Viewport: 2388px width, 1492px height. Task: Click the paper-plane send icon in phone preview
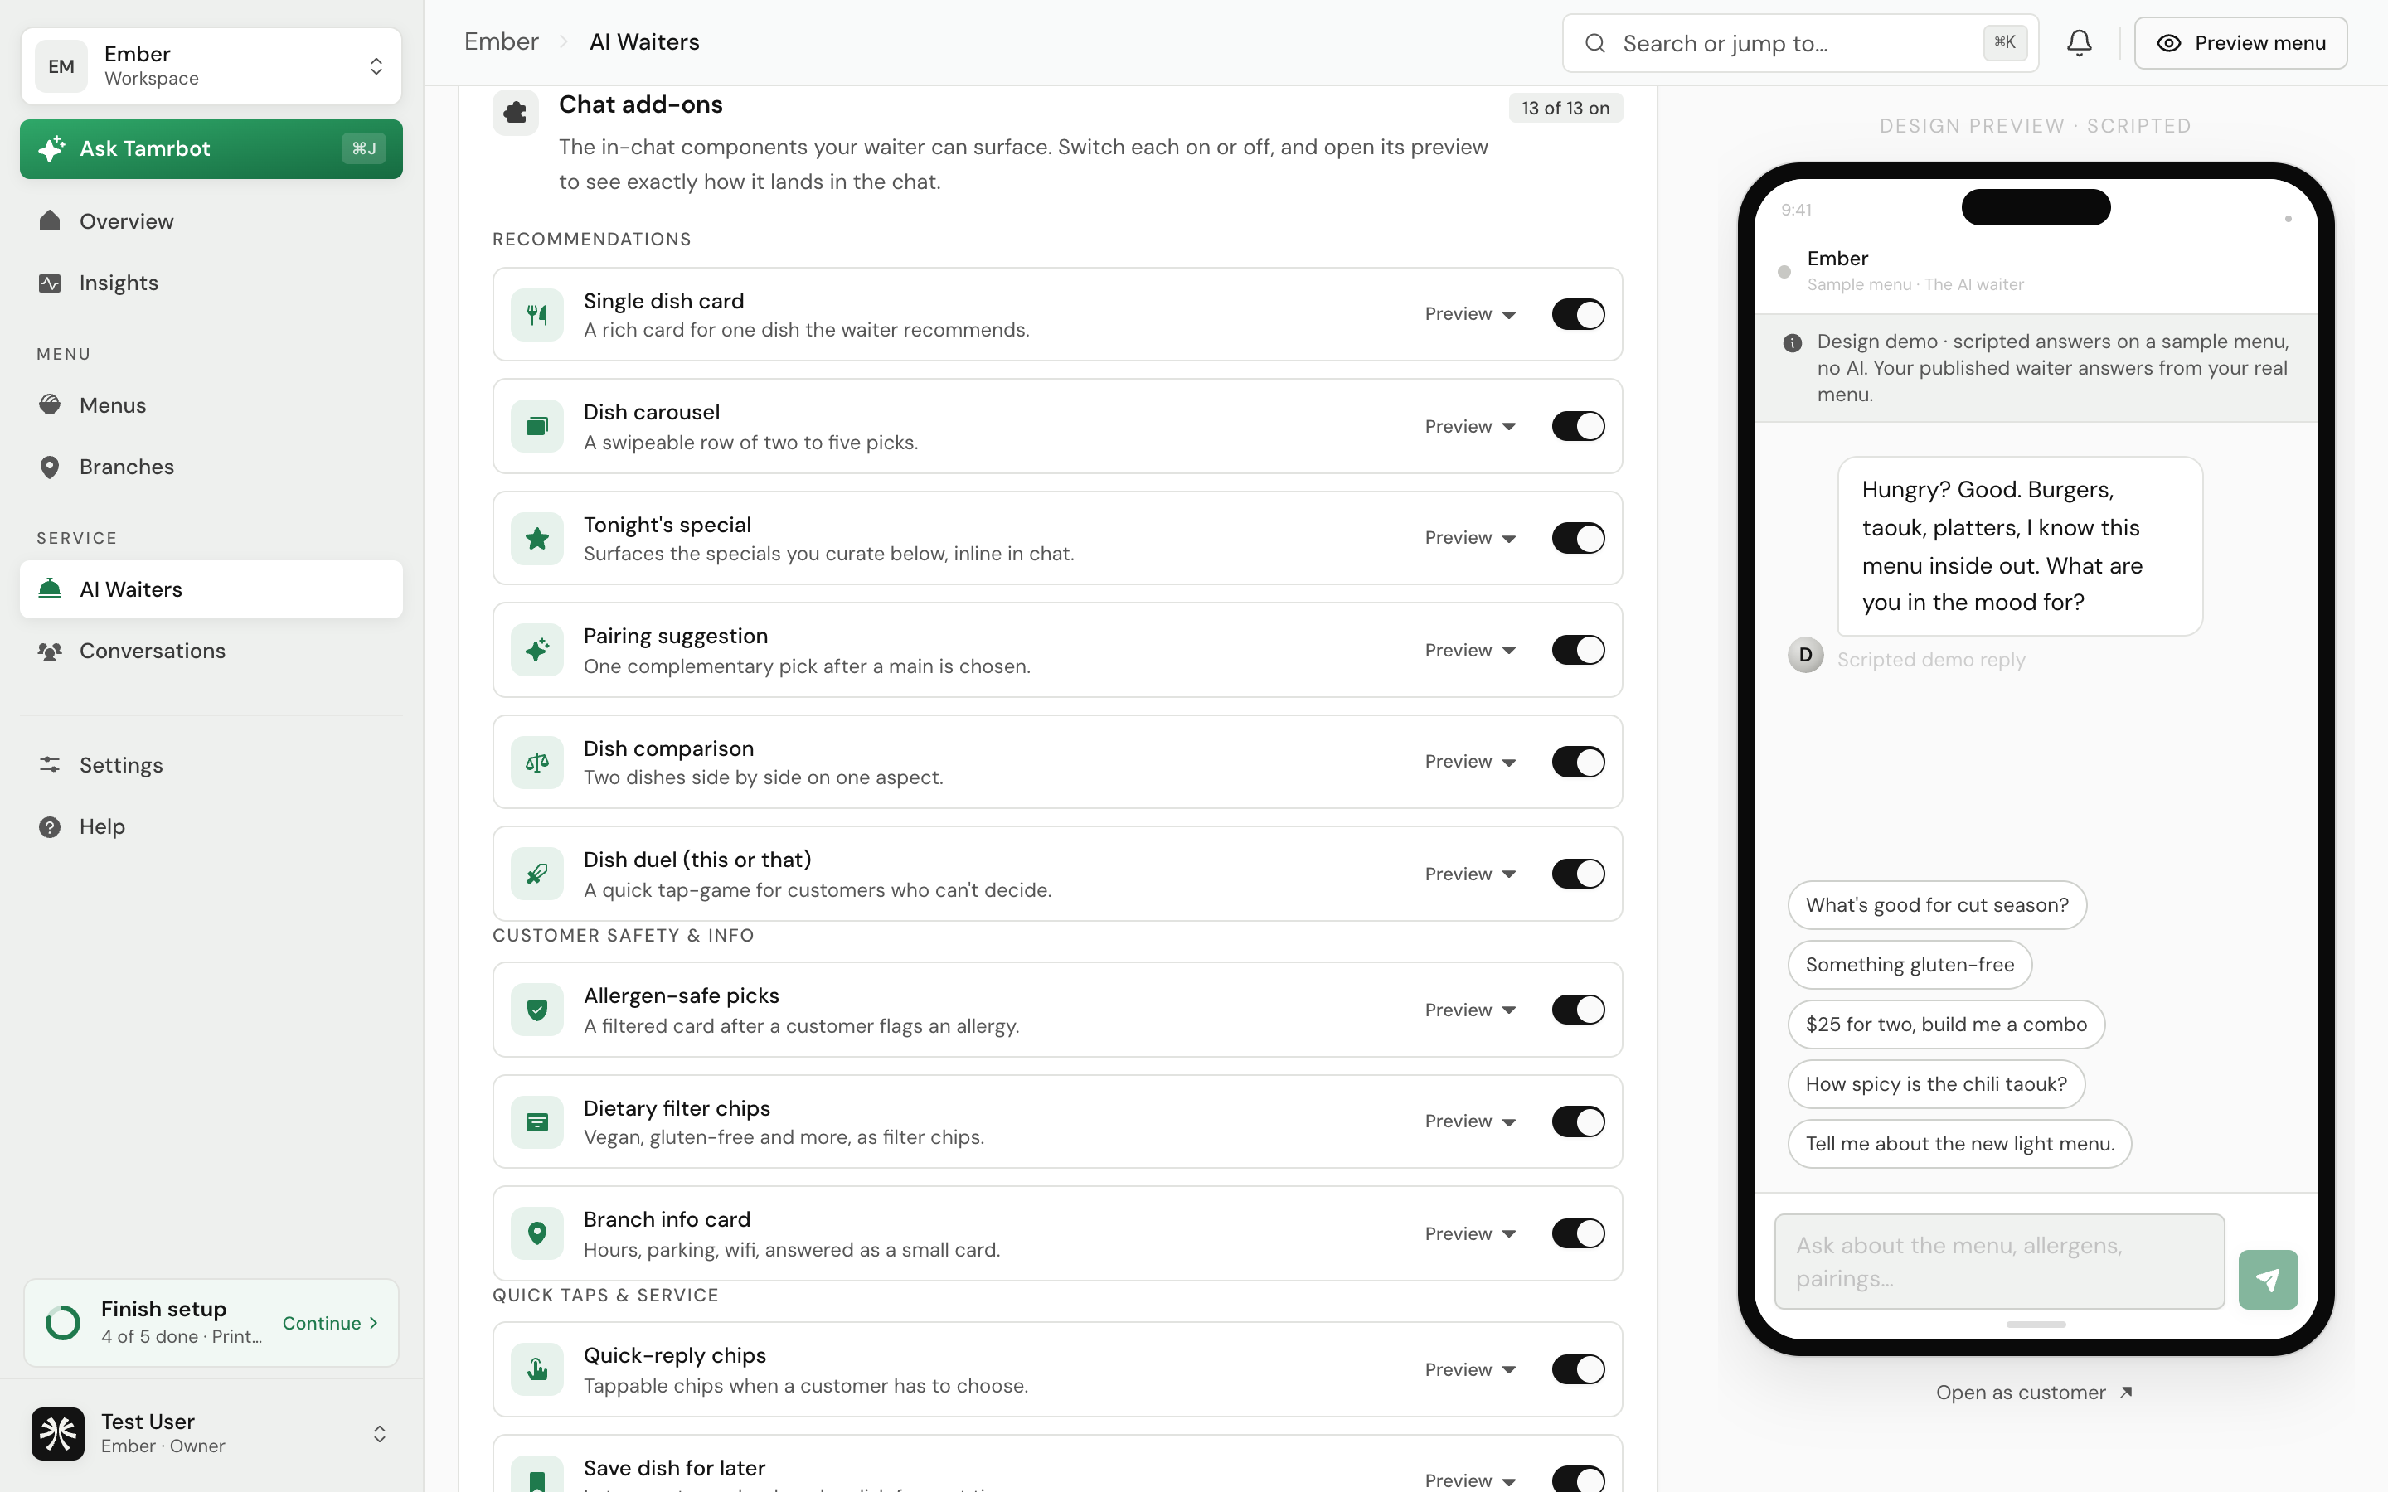point(2268,1280)
